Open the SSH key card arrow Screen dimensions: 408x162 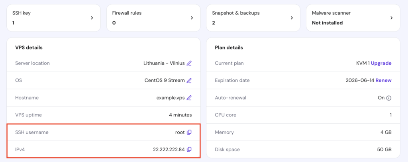92,18
